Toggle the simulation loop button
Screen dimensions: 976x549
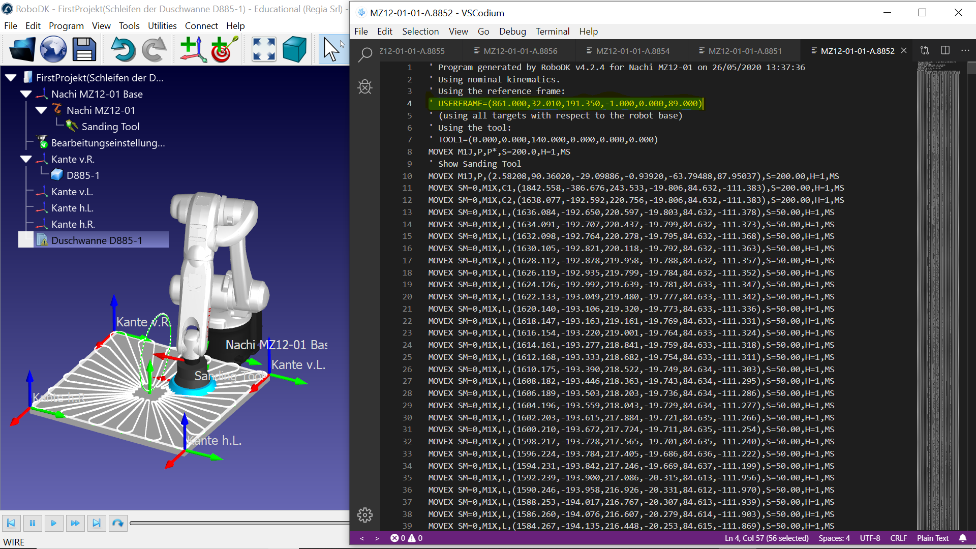[117, 523]
